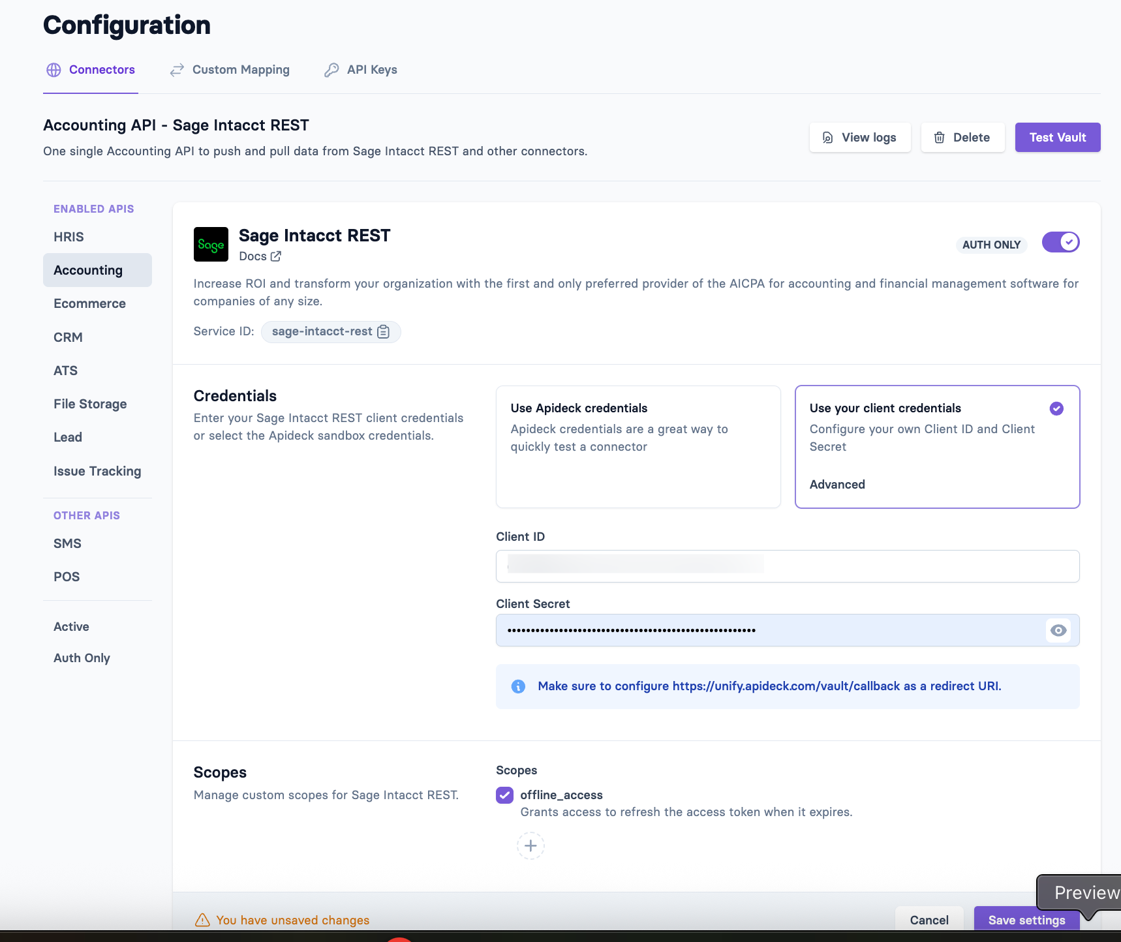Uncheck the offline_access scope

[504, 795]
